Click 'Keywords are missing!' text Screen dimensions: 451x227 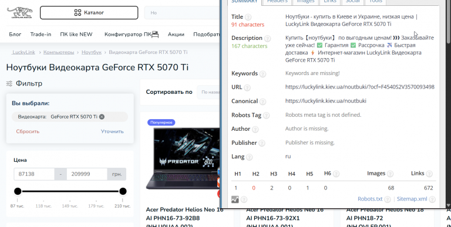click(312, 73)
